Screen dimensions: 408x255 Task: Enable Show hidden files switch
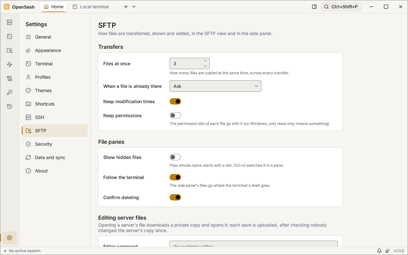(x=175, y=157)
